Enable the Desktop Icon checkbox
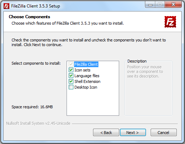This screenshot has height=144, width=185. (71, 87)
